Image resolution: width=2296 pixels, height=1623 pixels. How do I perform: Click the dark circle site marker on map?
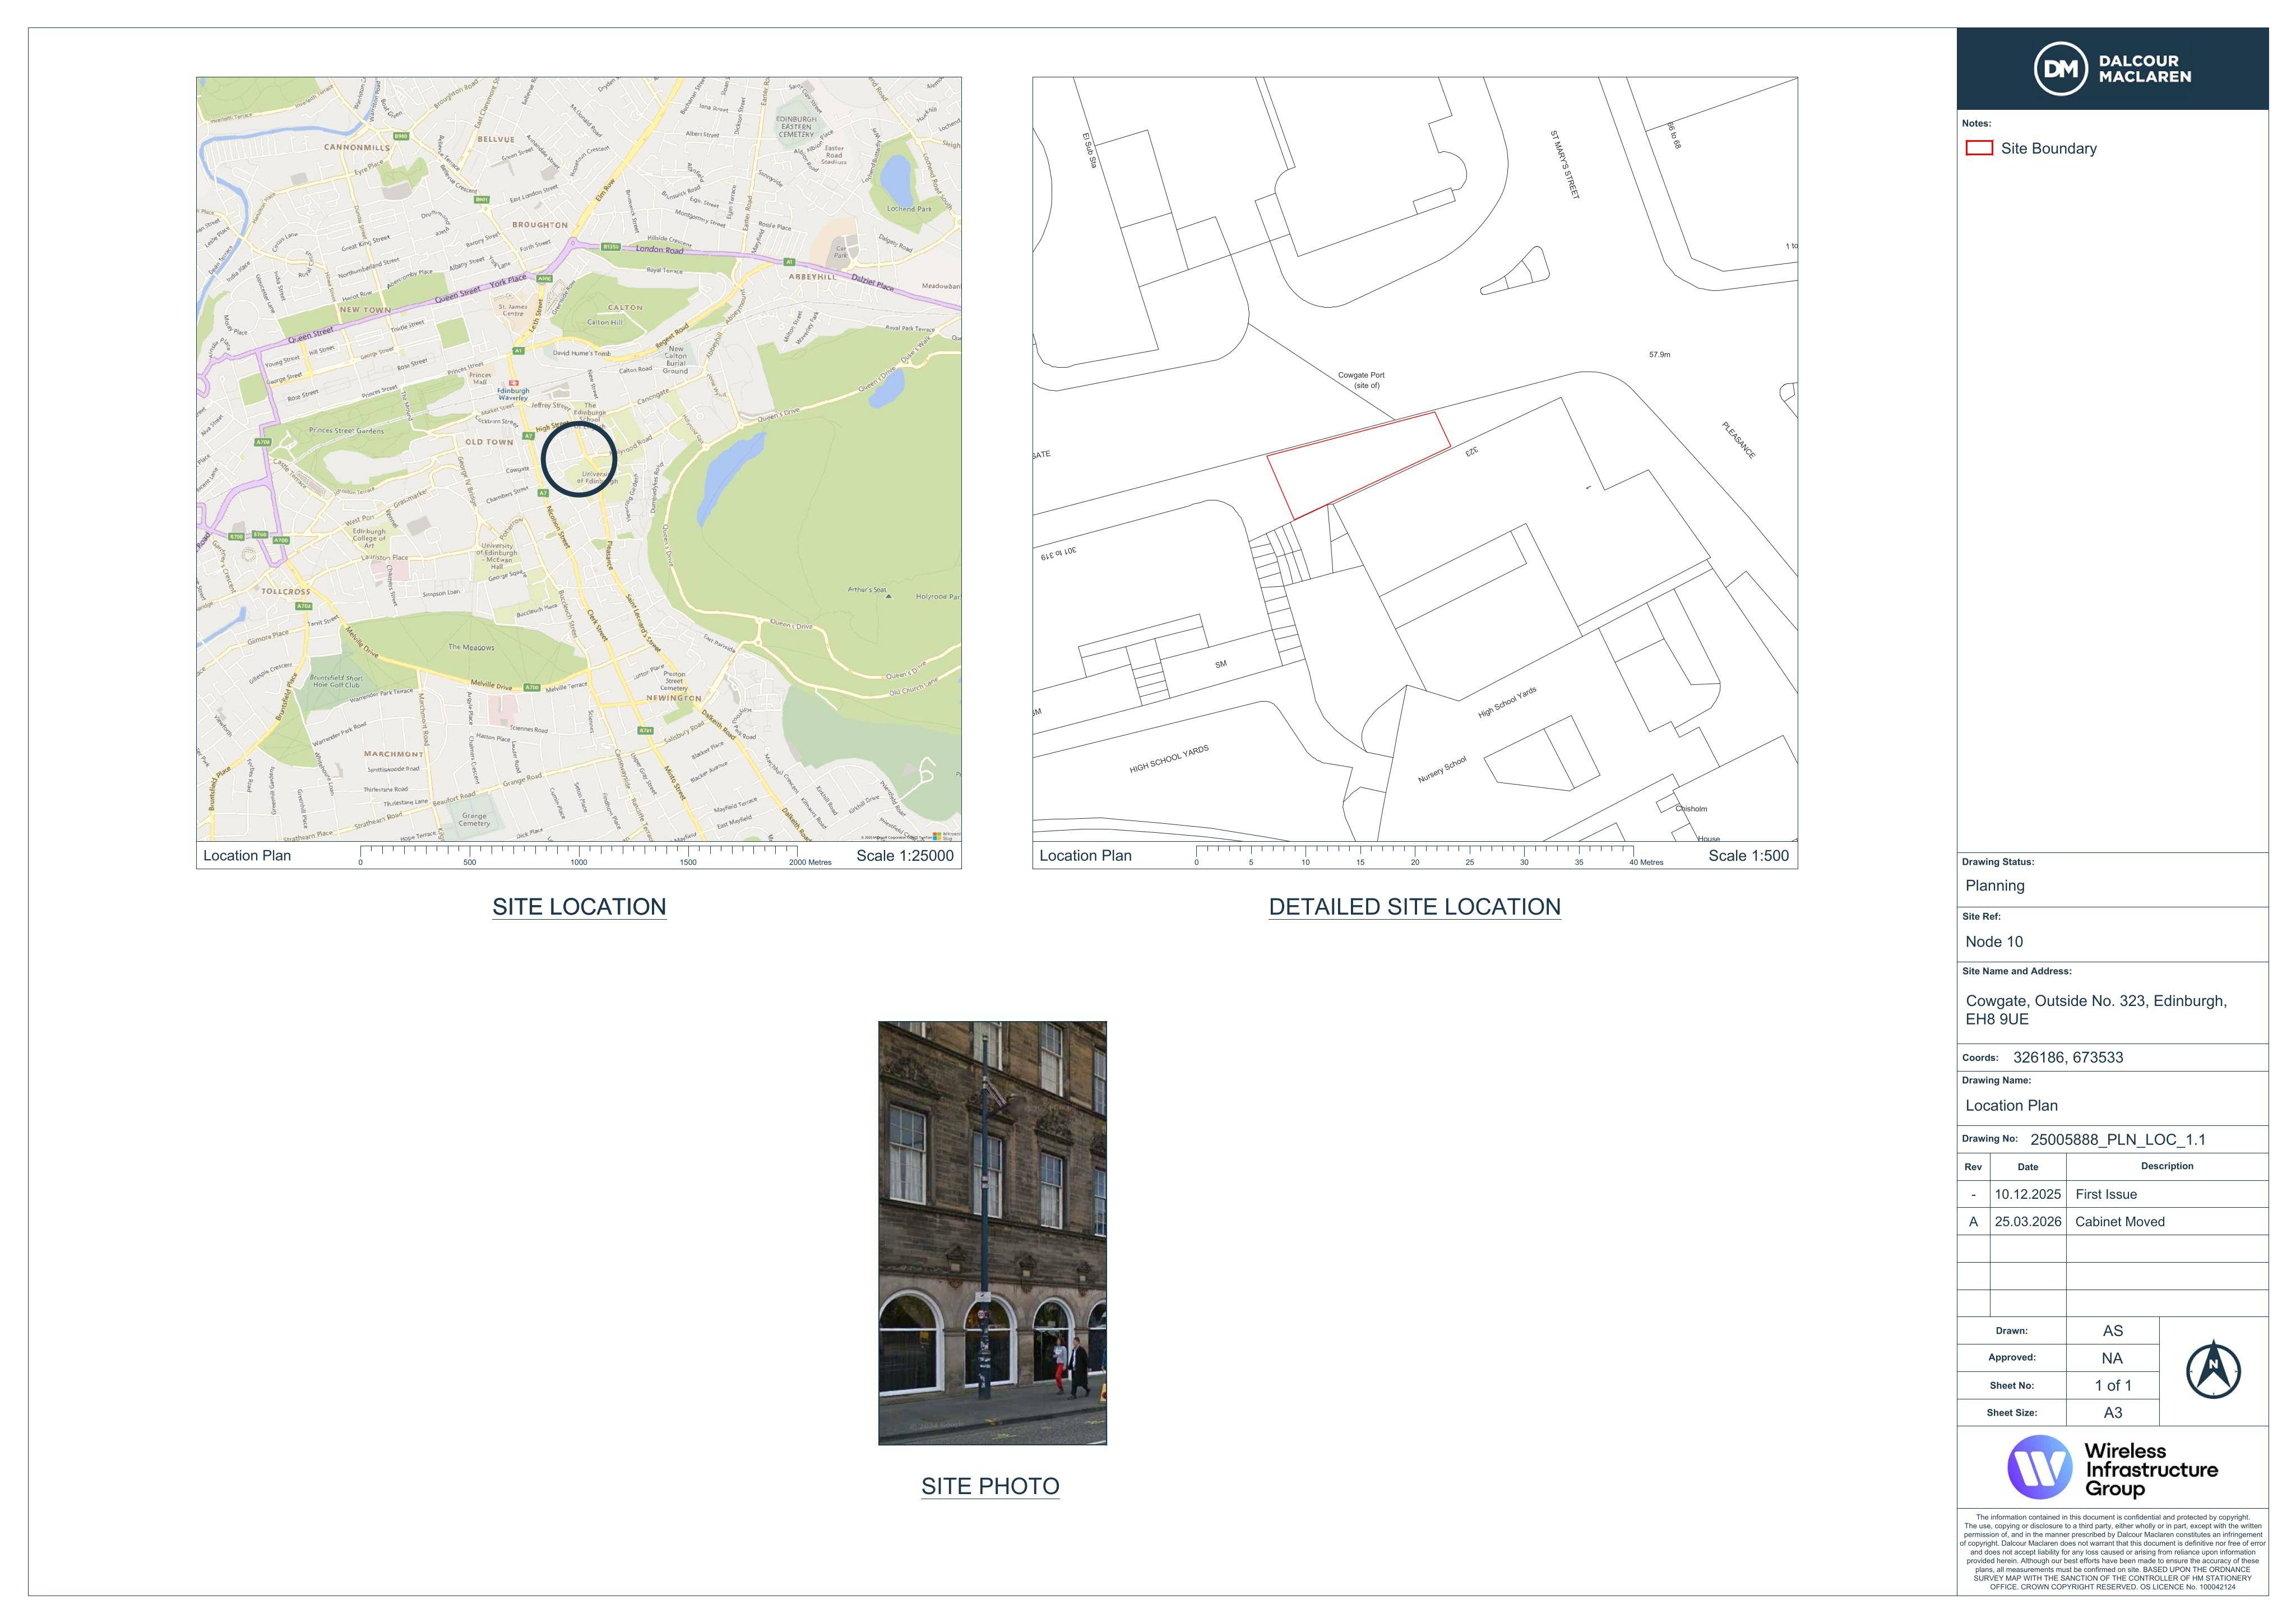pyautogui.click(x=579, y=459)
